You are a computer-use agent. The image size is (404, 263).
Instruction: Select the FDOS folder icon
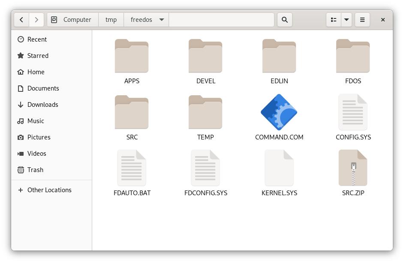(x=353, y=56)
